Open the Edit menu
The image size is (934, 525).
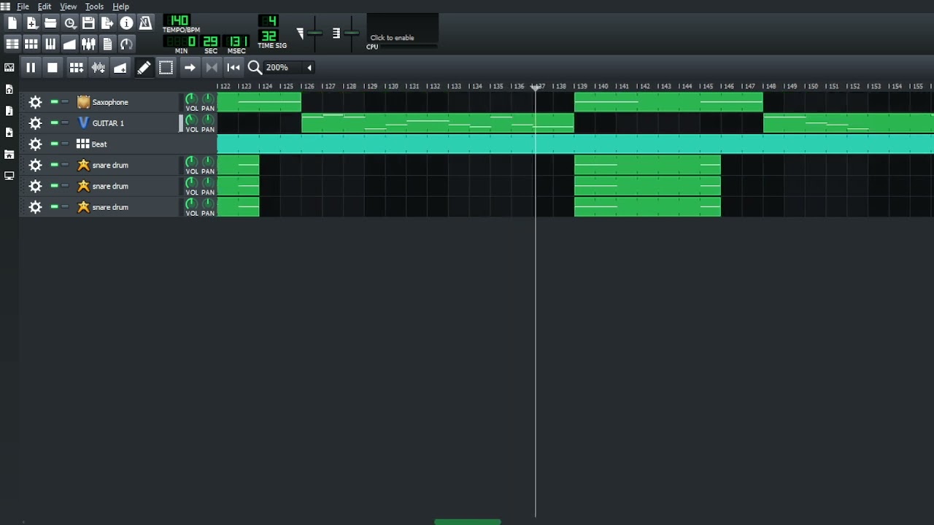45,7
